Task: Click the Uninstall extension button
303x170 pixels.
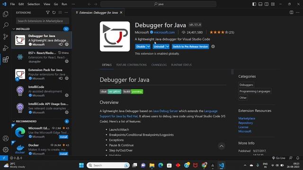Action: click(159, 46)
